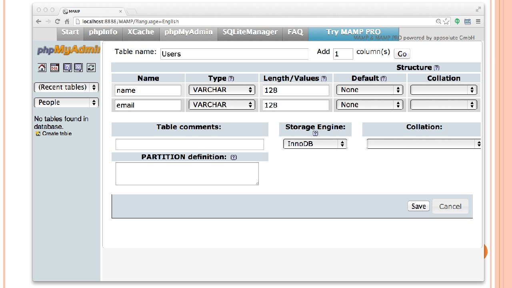The width and height of the screenshot is (512, 288).
Task: Open Collation dropdown for the name row
Action: click(444, 90)
